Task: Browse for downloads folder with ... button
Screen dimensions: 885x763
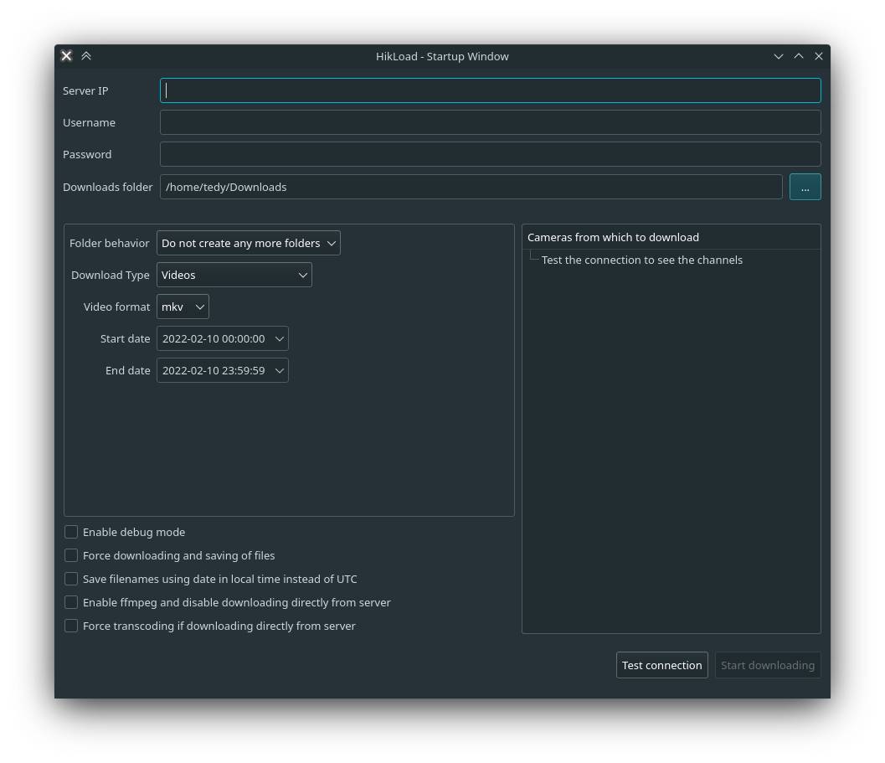Action: [x=805, y=187]
